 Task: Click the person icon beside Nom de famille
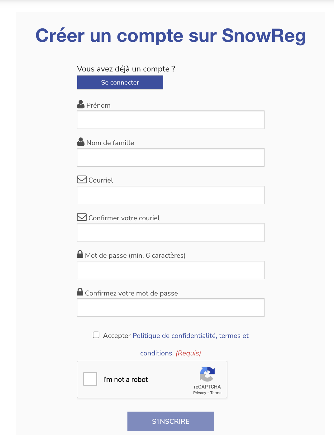pyautogui.click(x=81, y=142)
